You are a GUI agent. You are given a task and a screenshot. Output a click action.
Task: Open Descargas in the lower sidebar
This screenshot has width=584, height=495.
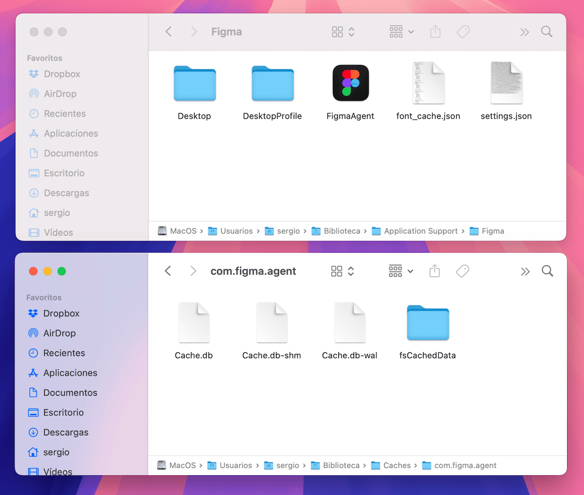click(x=66, y=433)
